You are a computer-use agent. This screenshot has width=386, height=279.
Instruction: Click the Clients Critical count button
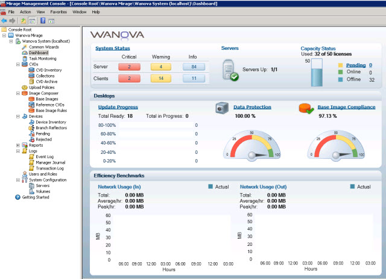pyautogui.click(x=129, y=78)
